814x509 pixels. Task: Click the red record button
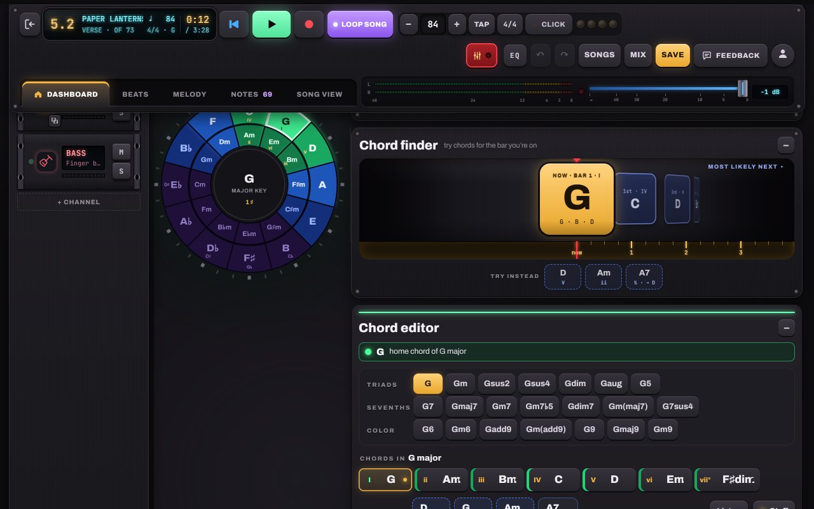click(x=309, y=24)
